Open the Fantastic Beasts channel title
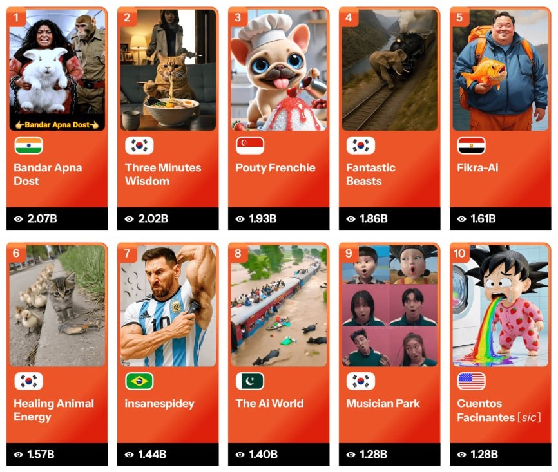 pyautogui.click(x=370, y=175)
